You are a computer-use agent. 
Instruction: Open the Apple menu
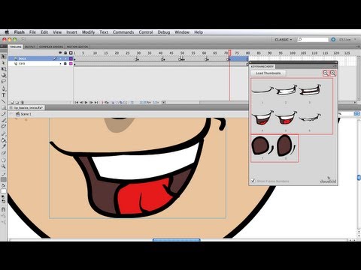(x=7, y=32)
